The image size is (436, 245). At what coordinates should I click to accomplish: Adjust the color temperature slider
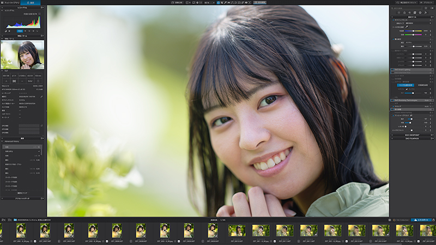tap(413, 31)
